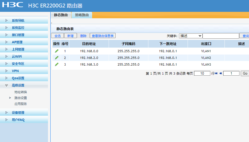Edit route 192.168.2.0 via pencil icon
Screen dimensions: 249x142
57,58
